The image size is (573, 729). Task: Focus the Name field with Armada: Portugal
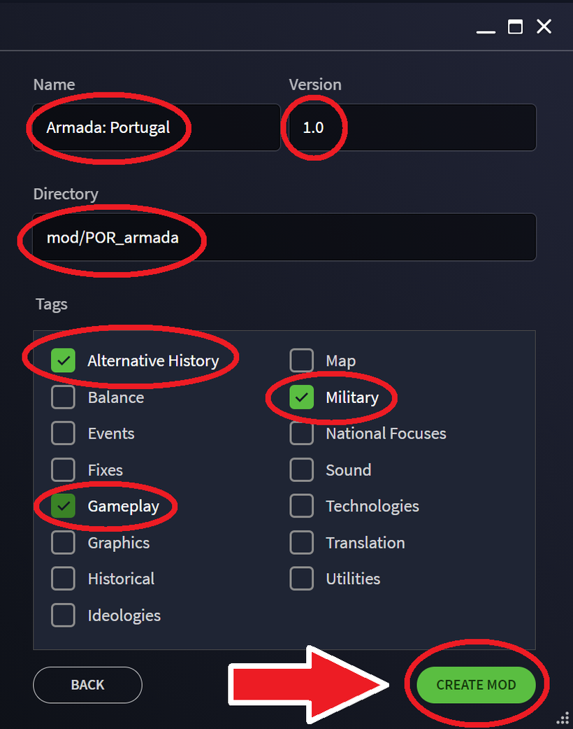[x=157, y=127]
